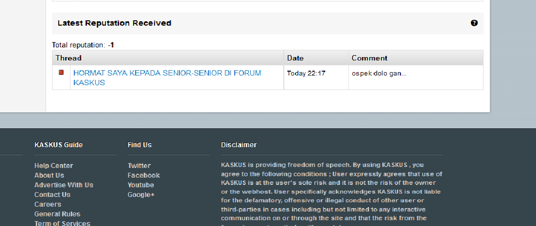Screen dimensions: 536x226
Task: Click the Date column header
Action: coord(295,58)
